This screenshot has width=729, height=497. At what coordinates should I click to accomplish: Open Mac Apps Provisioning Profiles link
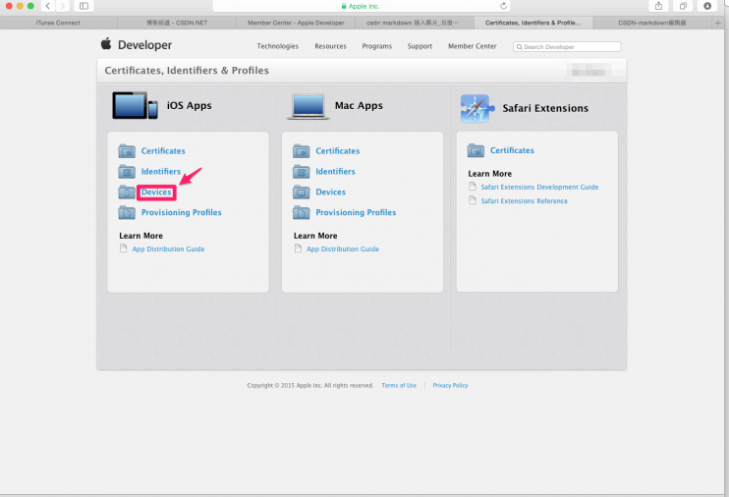pyautogui.click(x=356, y=212)
